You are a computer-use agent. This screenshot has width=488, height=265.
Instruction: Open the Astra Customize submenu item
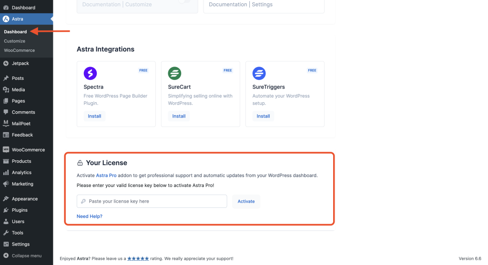pyautogui.click(x=15, y=41)
